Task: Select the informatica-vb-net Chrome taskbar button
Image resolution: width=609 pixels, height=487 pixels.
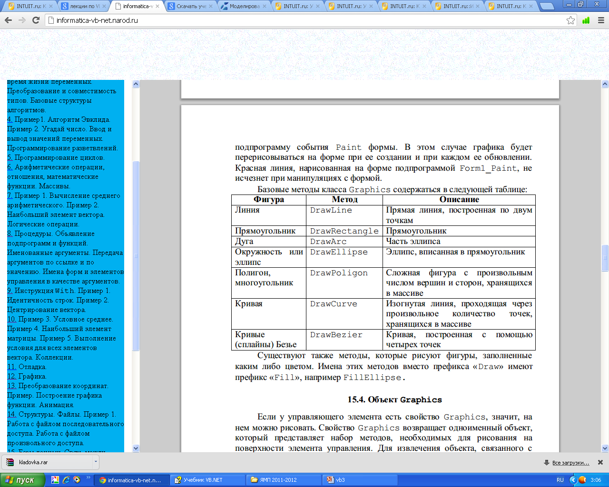Action: 131,480
